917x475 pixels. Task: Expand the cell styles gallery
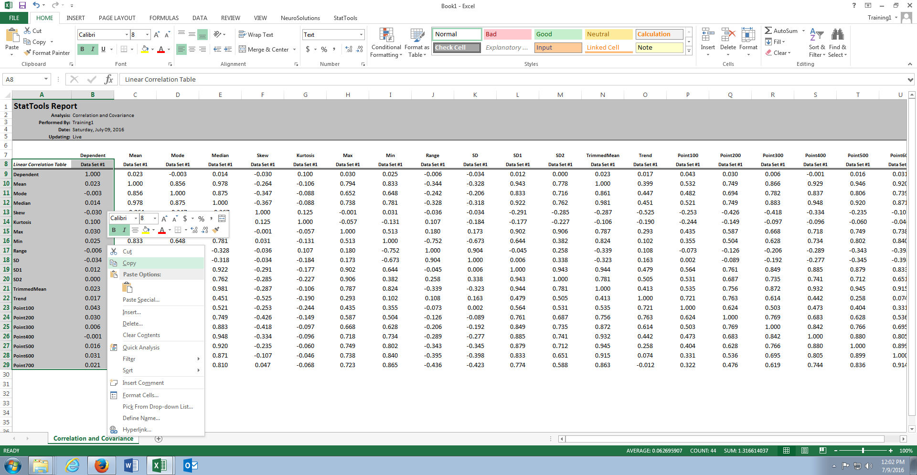689,51
